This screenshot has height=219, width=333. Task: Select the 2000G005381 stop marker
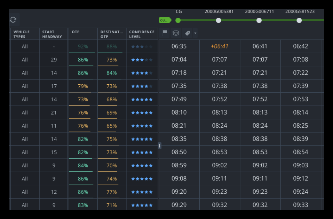coord(219,20)
